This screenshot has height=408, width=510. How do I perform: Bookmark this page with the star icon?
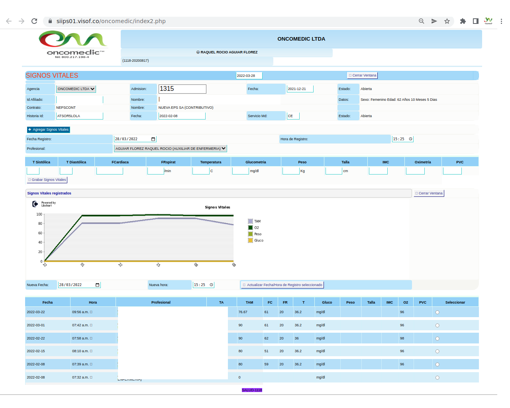447,21
